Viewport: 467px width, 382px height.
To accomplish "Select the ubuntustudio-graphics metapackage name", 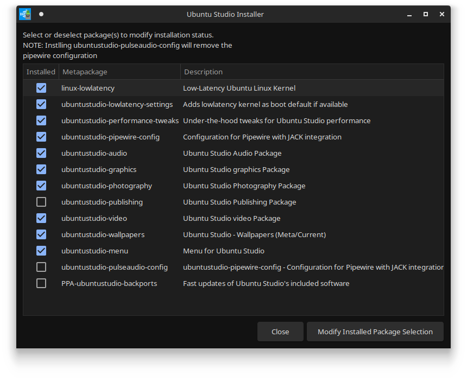I will 99,169.
